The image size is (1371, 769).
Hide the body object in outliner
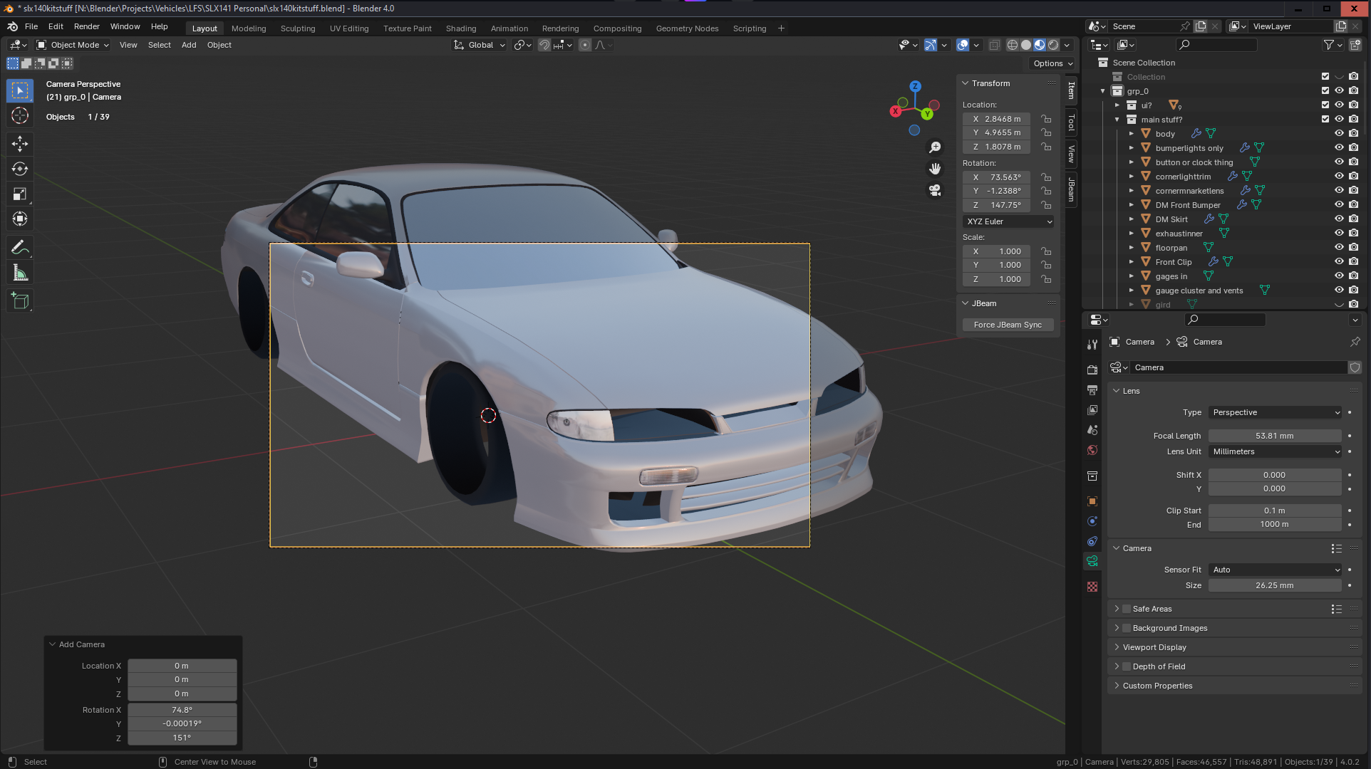1339,133
